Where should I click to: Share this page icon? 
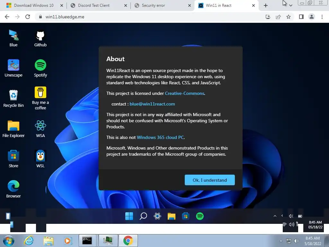coord(278,17)
